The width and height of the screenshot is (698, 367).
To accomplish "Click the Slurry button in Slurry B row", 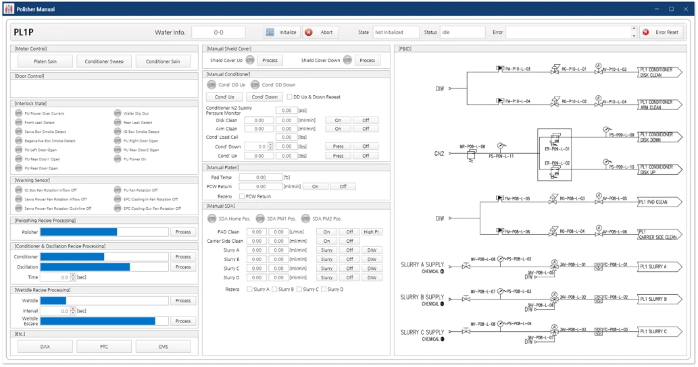I will click(x=327, y=260).
